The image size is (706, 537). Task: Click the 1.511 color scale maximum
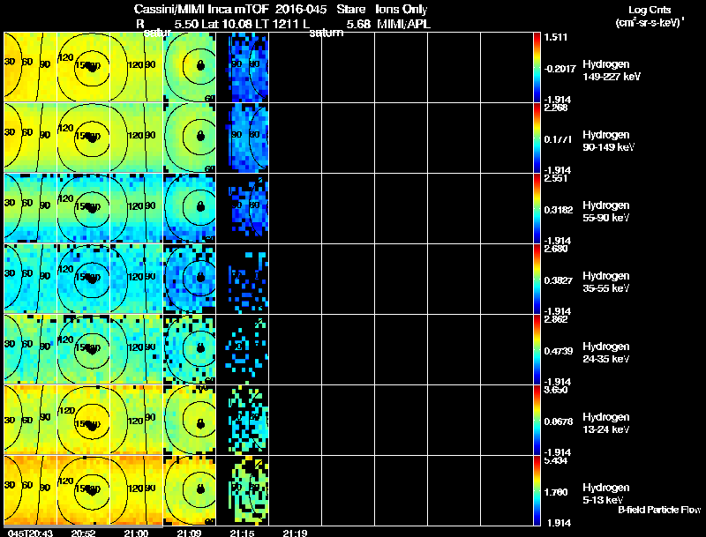click(556, 37)
